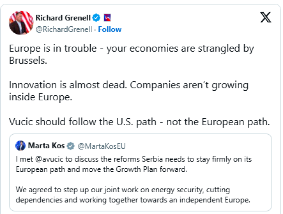Follow Richard Grenell
The image size is (283, 214).
(x=110, y=29)
